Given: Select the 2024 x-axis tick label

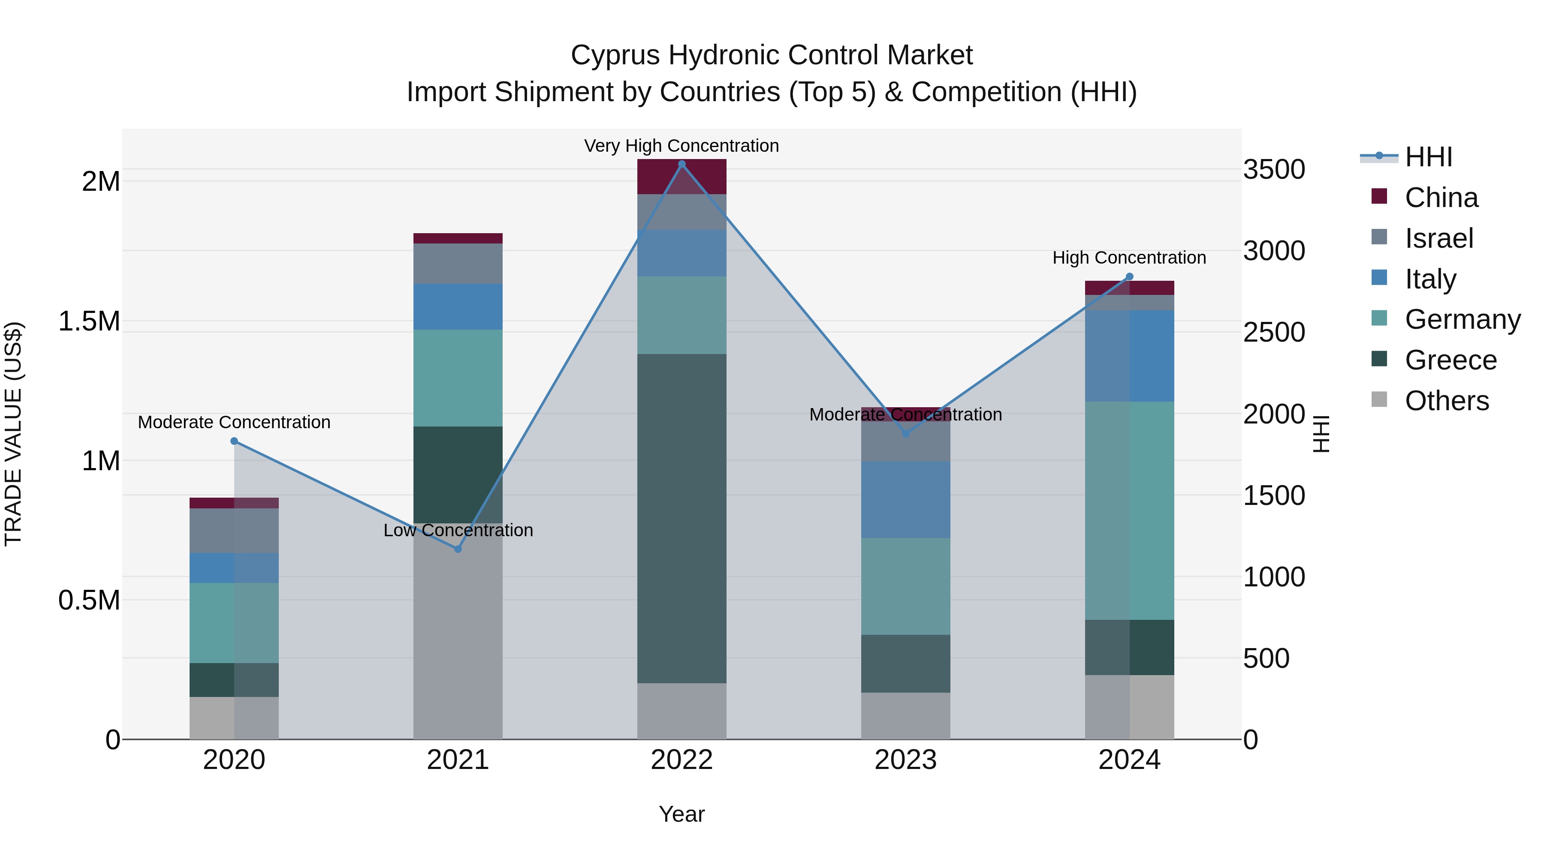Looking at the screenshot, I should point(1129,760).
